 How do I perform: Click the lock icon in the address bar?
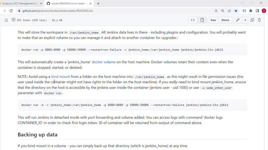[19, 11]
